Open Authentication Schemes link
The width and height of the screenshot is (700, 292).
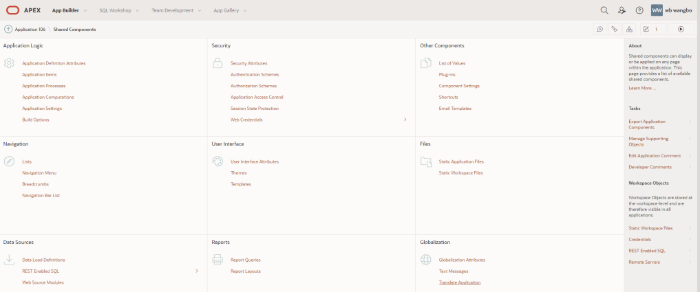coord(255,74)
